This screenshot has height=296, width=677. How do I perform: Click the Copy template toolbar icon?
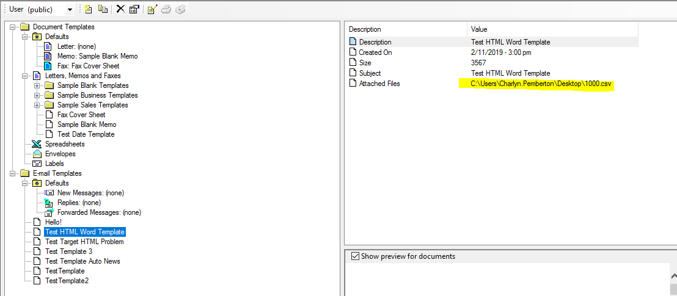[103, 9]
